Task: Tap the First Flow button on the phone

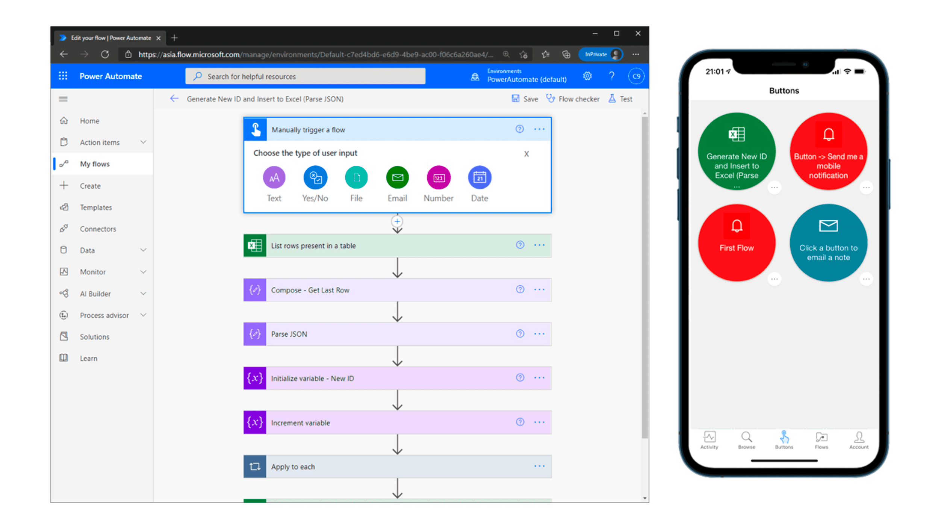Action: pyautogui.click(x=737, y=243)
